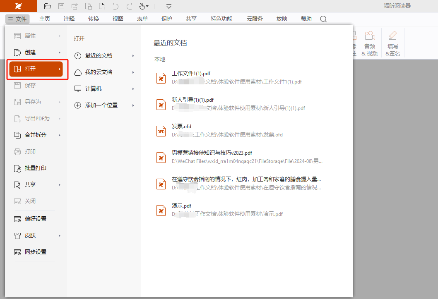The image size is (438, 299).
Task: Open recent file 演示.pdf
Action: [182, 206]
